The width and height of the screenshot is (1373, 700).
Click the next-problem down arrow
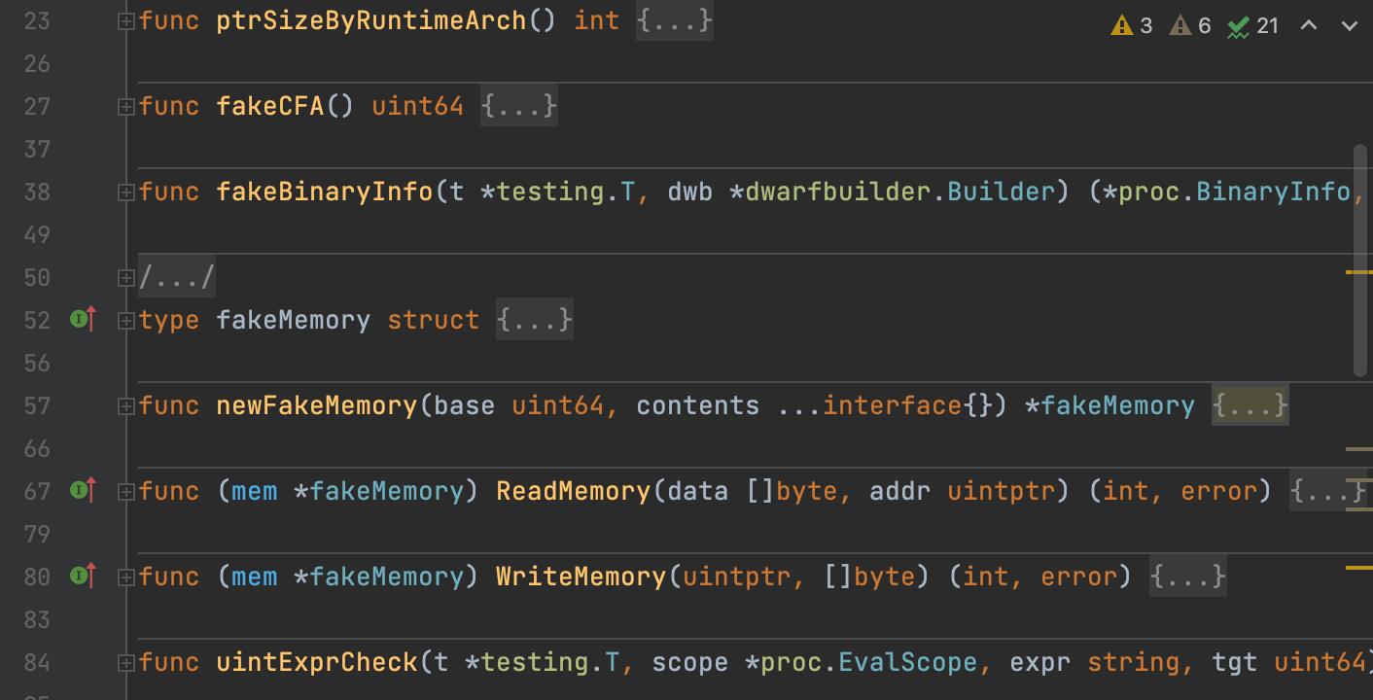pyautogui.click(x=1352, y=25)
